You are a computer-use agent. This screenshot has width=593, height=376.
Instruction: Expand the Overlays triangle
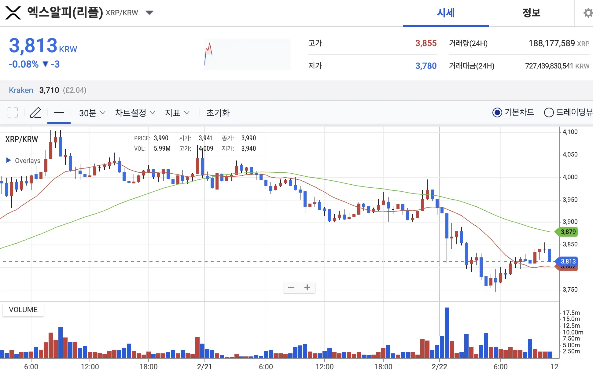(x=9, y=160)
